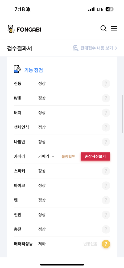Viewport: 124px width, 268px height.
Task: Open the hamburger menu icon
Action: tap(114, 29)
